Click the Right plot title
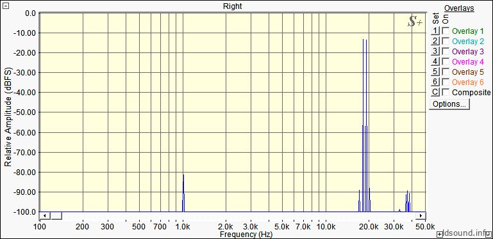The height and width of the screenshot is (239, 493). tap(233, 6)
